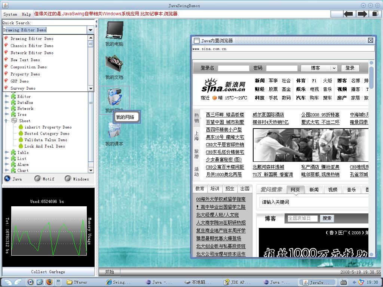Click the left arrow button in top toolbar
Viewport: 383px width, 287px height.
348,14
